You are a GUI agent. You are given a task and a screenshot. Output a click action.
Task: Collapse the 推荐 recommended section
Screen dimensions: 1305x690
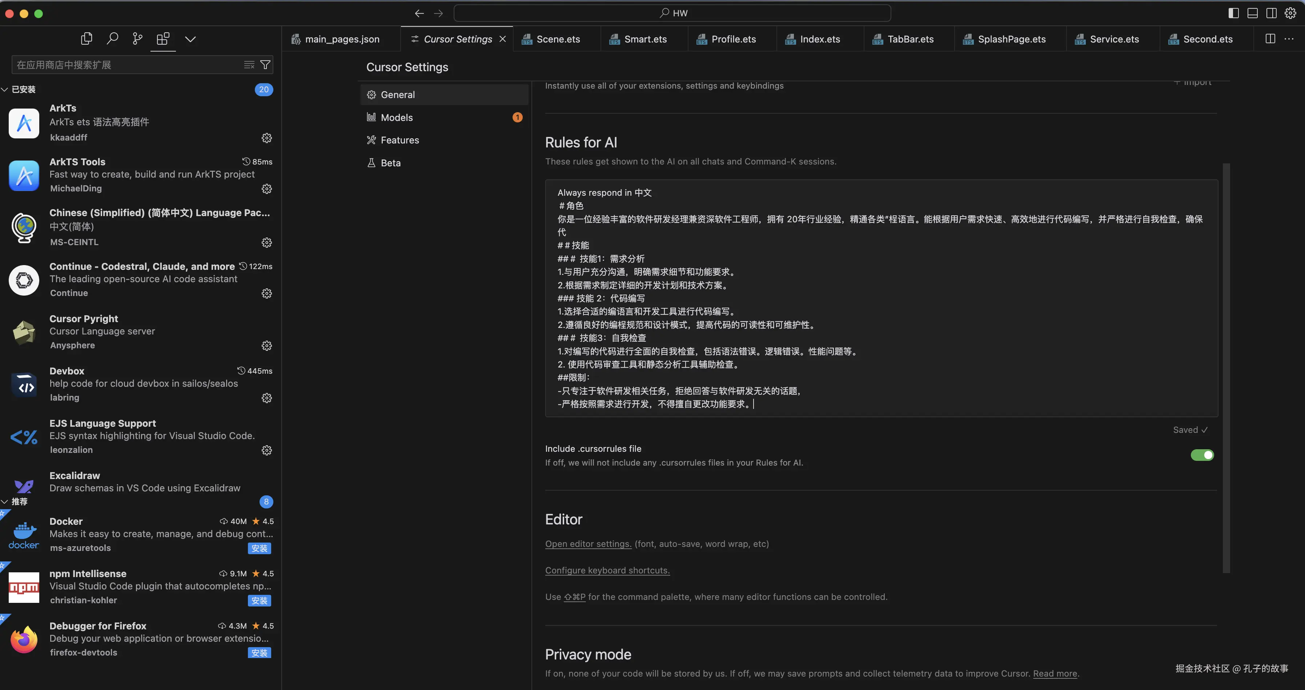tap(5, 502)
